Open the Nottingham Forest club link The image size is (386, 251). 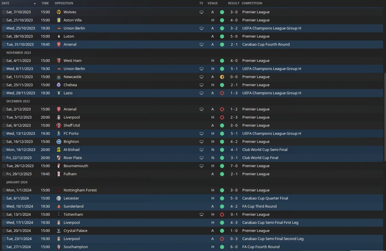[x=80, y=190]
